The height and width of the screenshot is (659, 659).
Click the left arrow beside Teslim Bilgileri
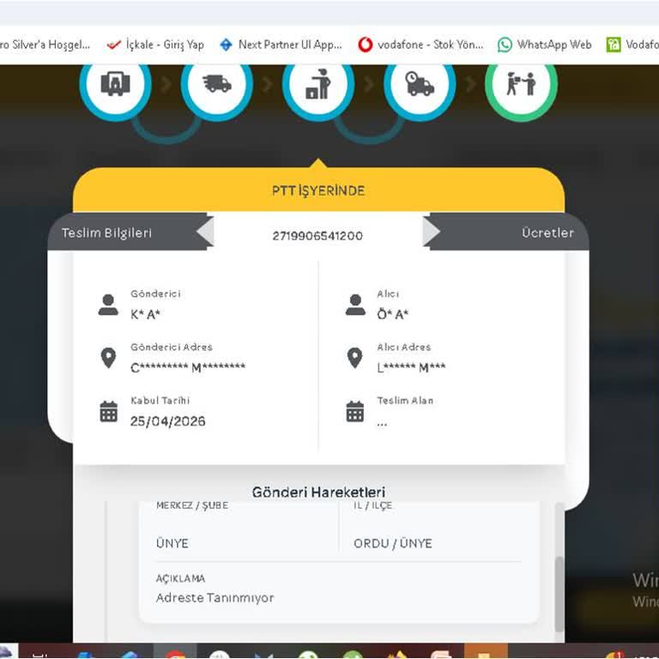(x=206, y=232)
